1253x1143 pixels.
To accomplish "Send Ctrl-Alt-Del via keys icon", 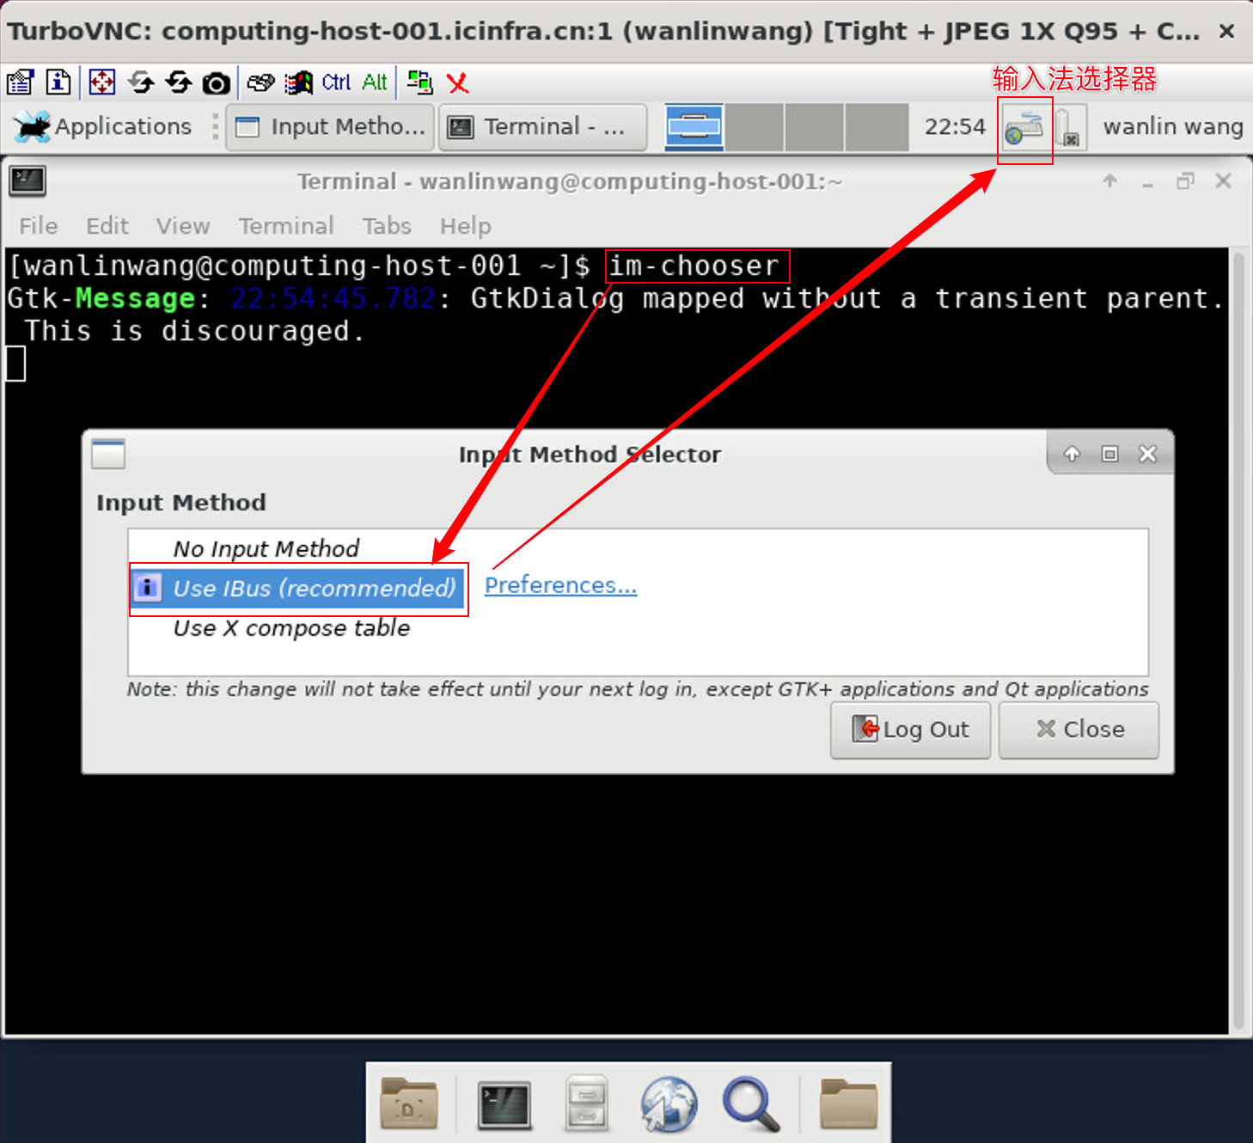I will pyautogui.click(x=260, y=83).
